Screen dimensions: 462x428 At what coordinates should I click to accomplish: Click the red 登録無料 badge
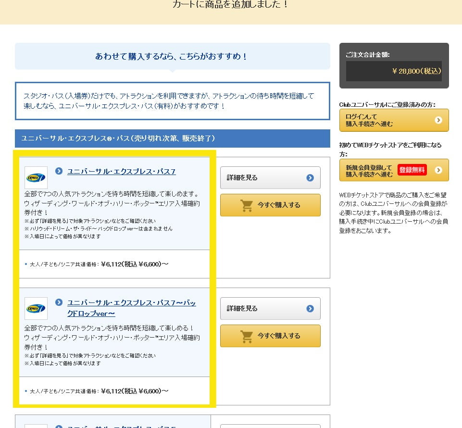[412, 170]
